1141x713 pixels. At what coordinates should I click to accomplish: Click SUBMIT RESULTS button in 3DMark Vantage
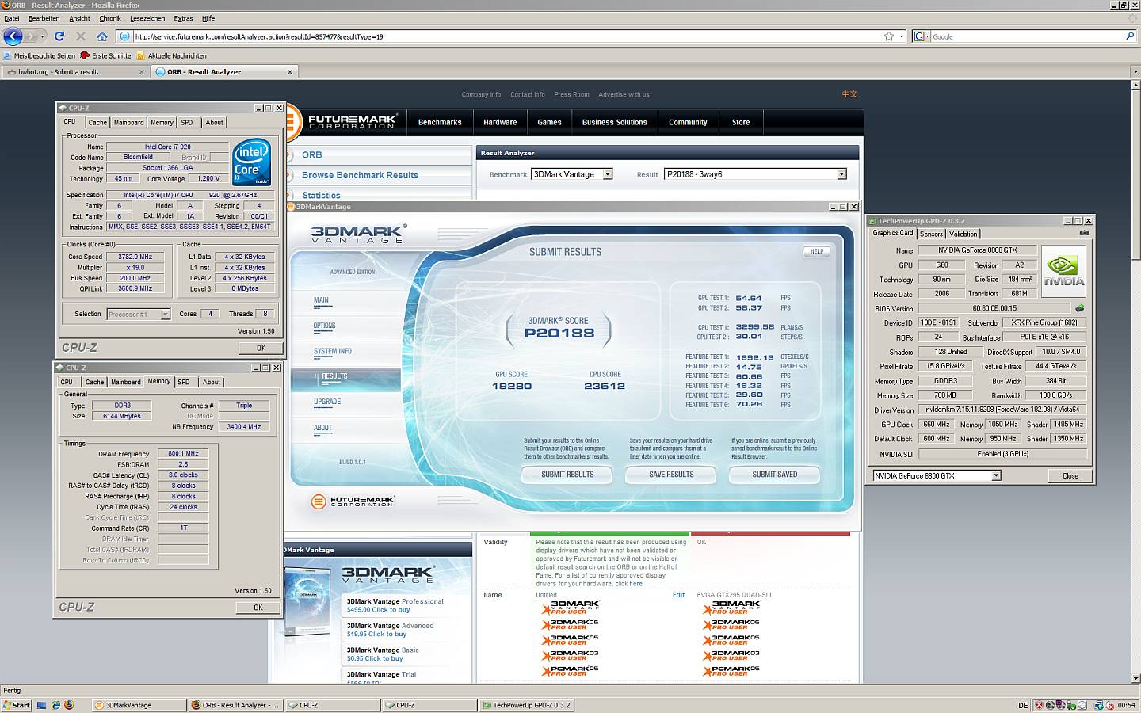point(567,475)
